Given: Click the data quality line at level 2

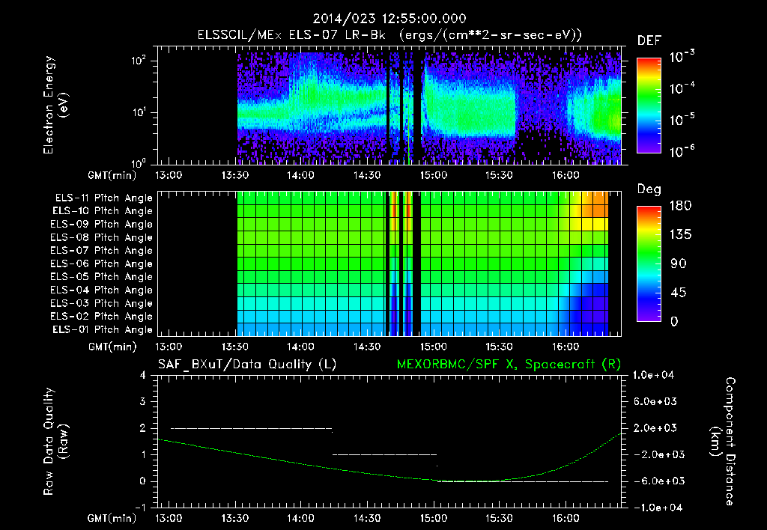Looking at the screenshot, I should (x=252, y=428).
